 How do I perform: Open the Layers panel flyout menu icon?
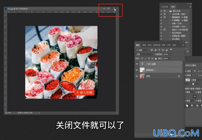coord(183,45)
